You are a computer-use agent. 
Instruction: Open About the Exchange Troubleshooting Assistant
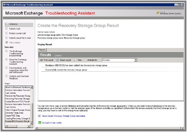[x=18, y=62]
